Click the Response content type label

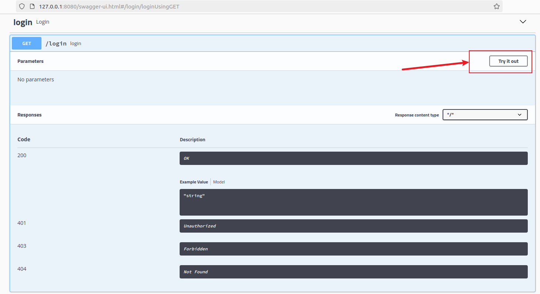(417, 115)
